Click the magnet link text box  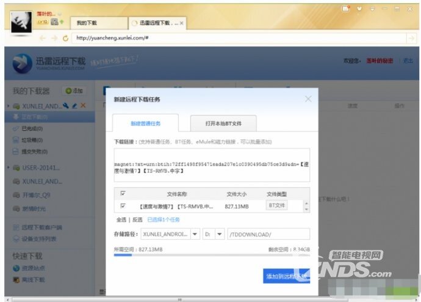[212, 165]
